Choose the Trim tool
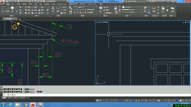191x107 pixels. [41, 7]
